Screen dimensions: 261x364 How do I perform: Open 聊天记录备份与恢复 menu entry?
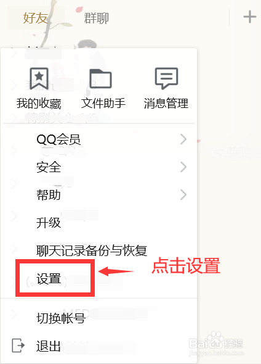point(98,250)
